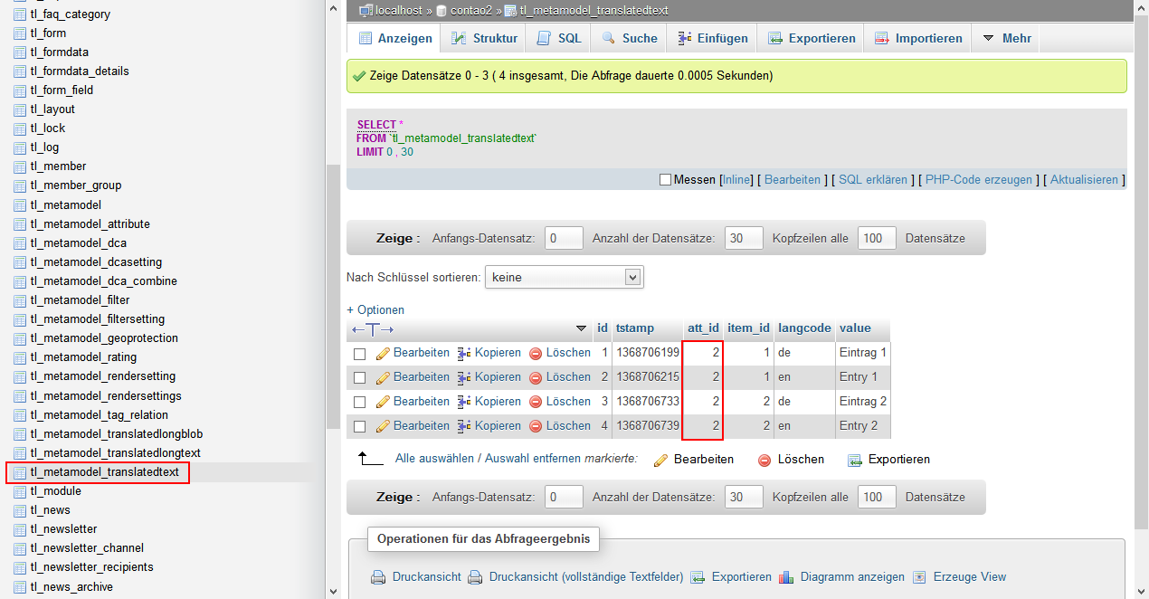Open the Nach Schlüssel sortieren dropdown
The image size is (1149, 599).
(x=564, y=277)
